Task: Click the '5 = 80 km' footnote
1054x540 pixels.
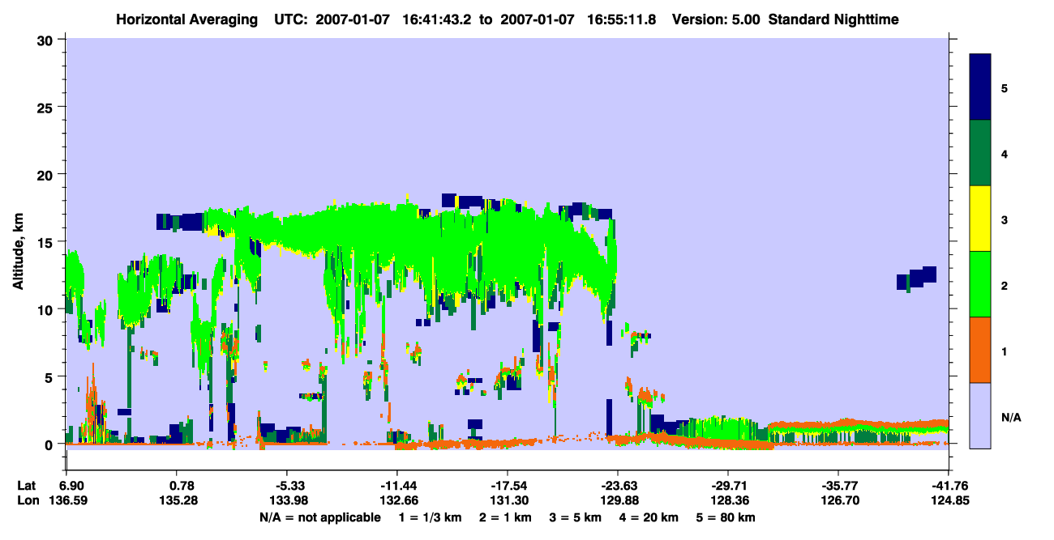Action: coord(725,517)
